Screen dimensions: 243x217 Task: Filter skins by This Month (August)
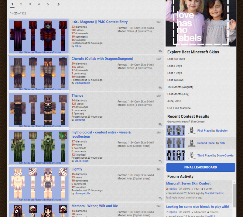tap(180, 87)
